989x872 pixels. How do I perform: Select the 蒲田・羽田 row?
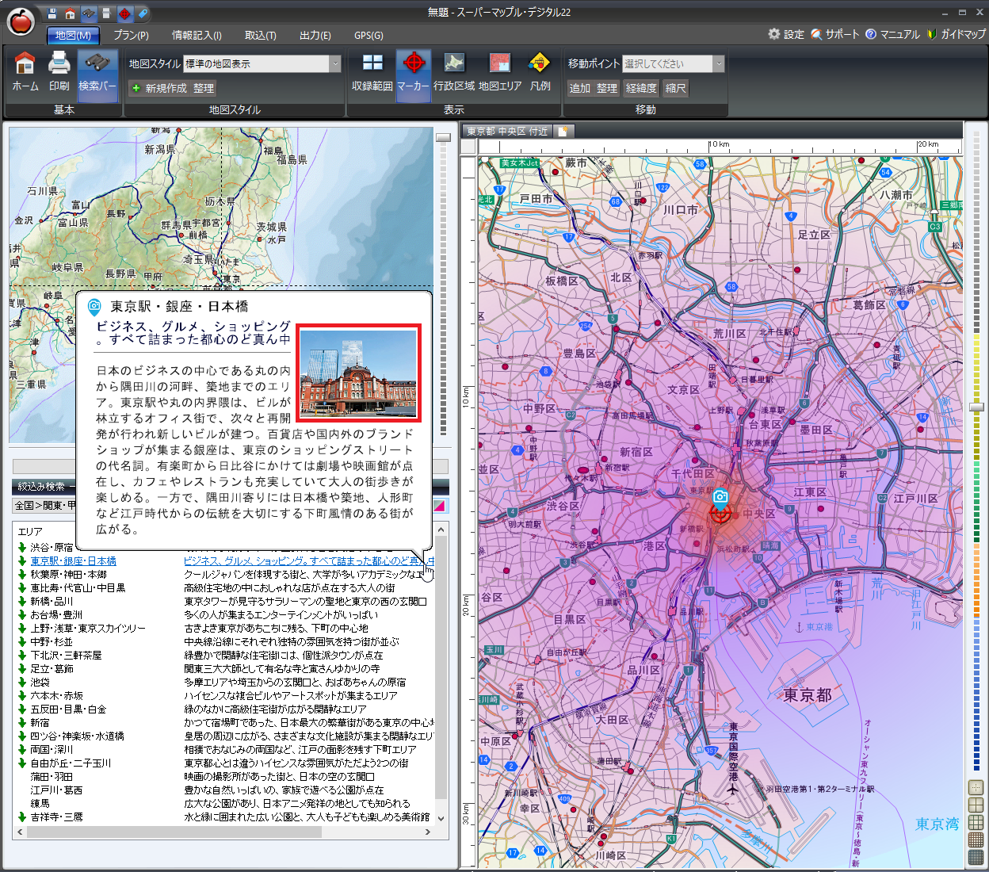pos(225,777)
